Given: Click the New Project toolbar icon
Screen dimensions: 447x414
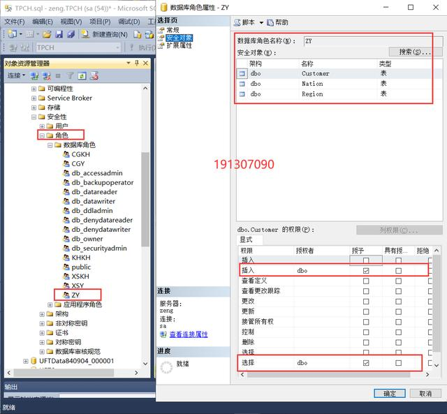Looking at the screenshot, I should (12, 34).
